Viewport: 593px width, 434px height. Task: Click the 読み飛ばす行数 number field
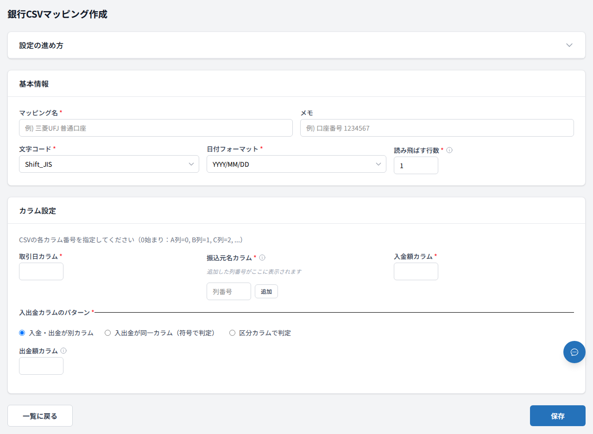(x=416, y=165)
